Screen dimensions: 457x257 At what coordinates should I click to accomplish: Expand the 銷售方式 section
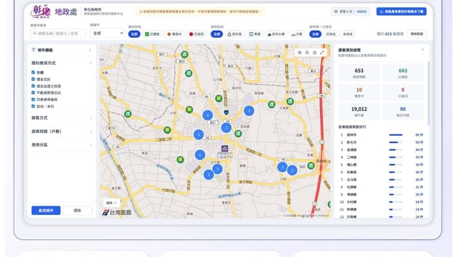click(61, 118)
